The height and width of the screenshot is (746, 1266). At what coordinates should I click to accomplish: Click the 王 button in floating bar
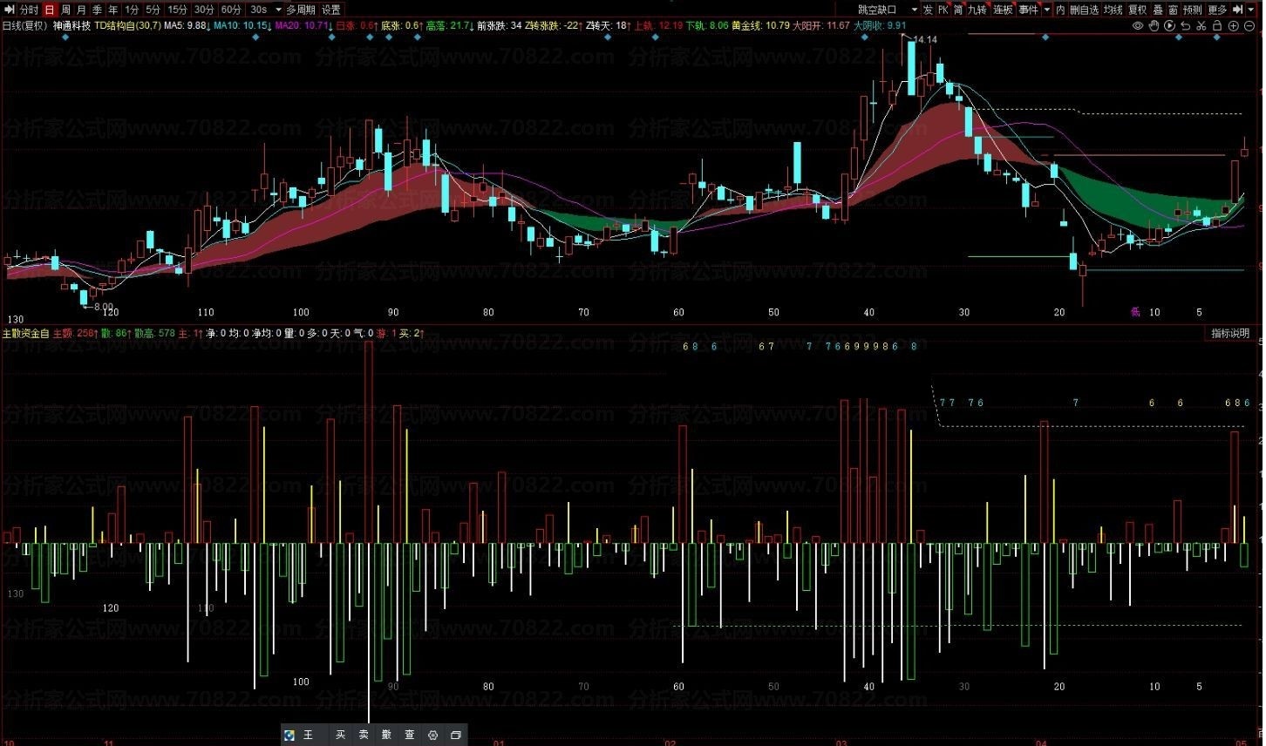tap(308, 735)
